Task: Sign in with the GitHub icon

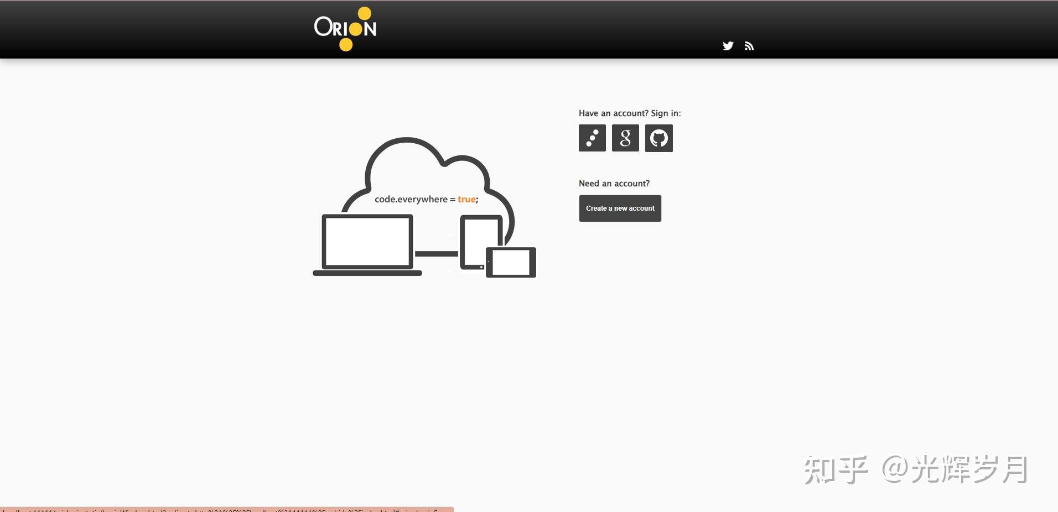Action: coord(659,138)
